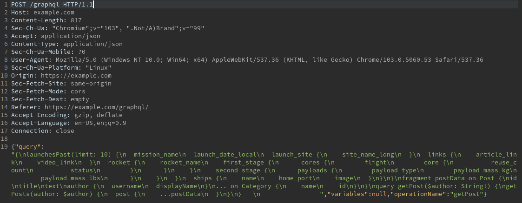Screen dimensions: 522x203
Task: Click the Connection: close header line
Action: tap(43, 131)
